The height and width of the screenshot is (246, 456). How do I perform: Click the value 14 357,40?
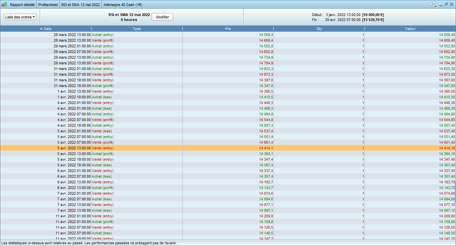(x=447, y=176)
